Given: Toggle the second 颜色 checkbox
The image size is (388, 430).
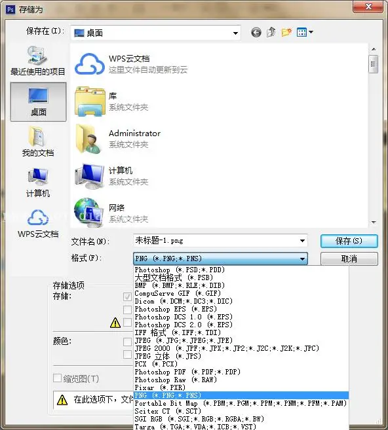Looking at the screenshot, I should tap(127, 354).
